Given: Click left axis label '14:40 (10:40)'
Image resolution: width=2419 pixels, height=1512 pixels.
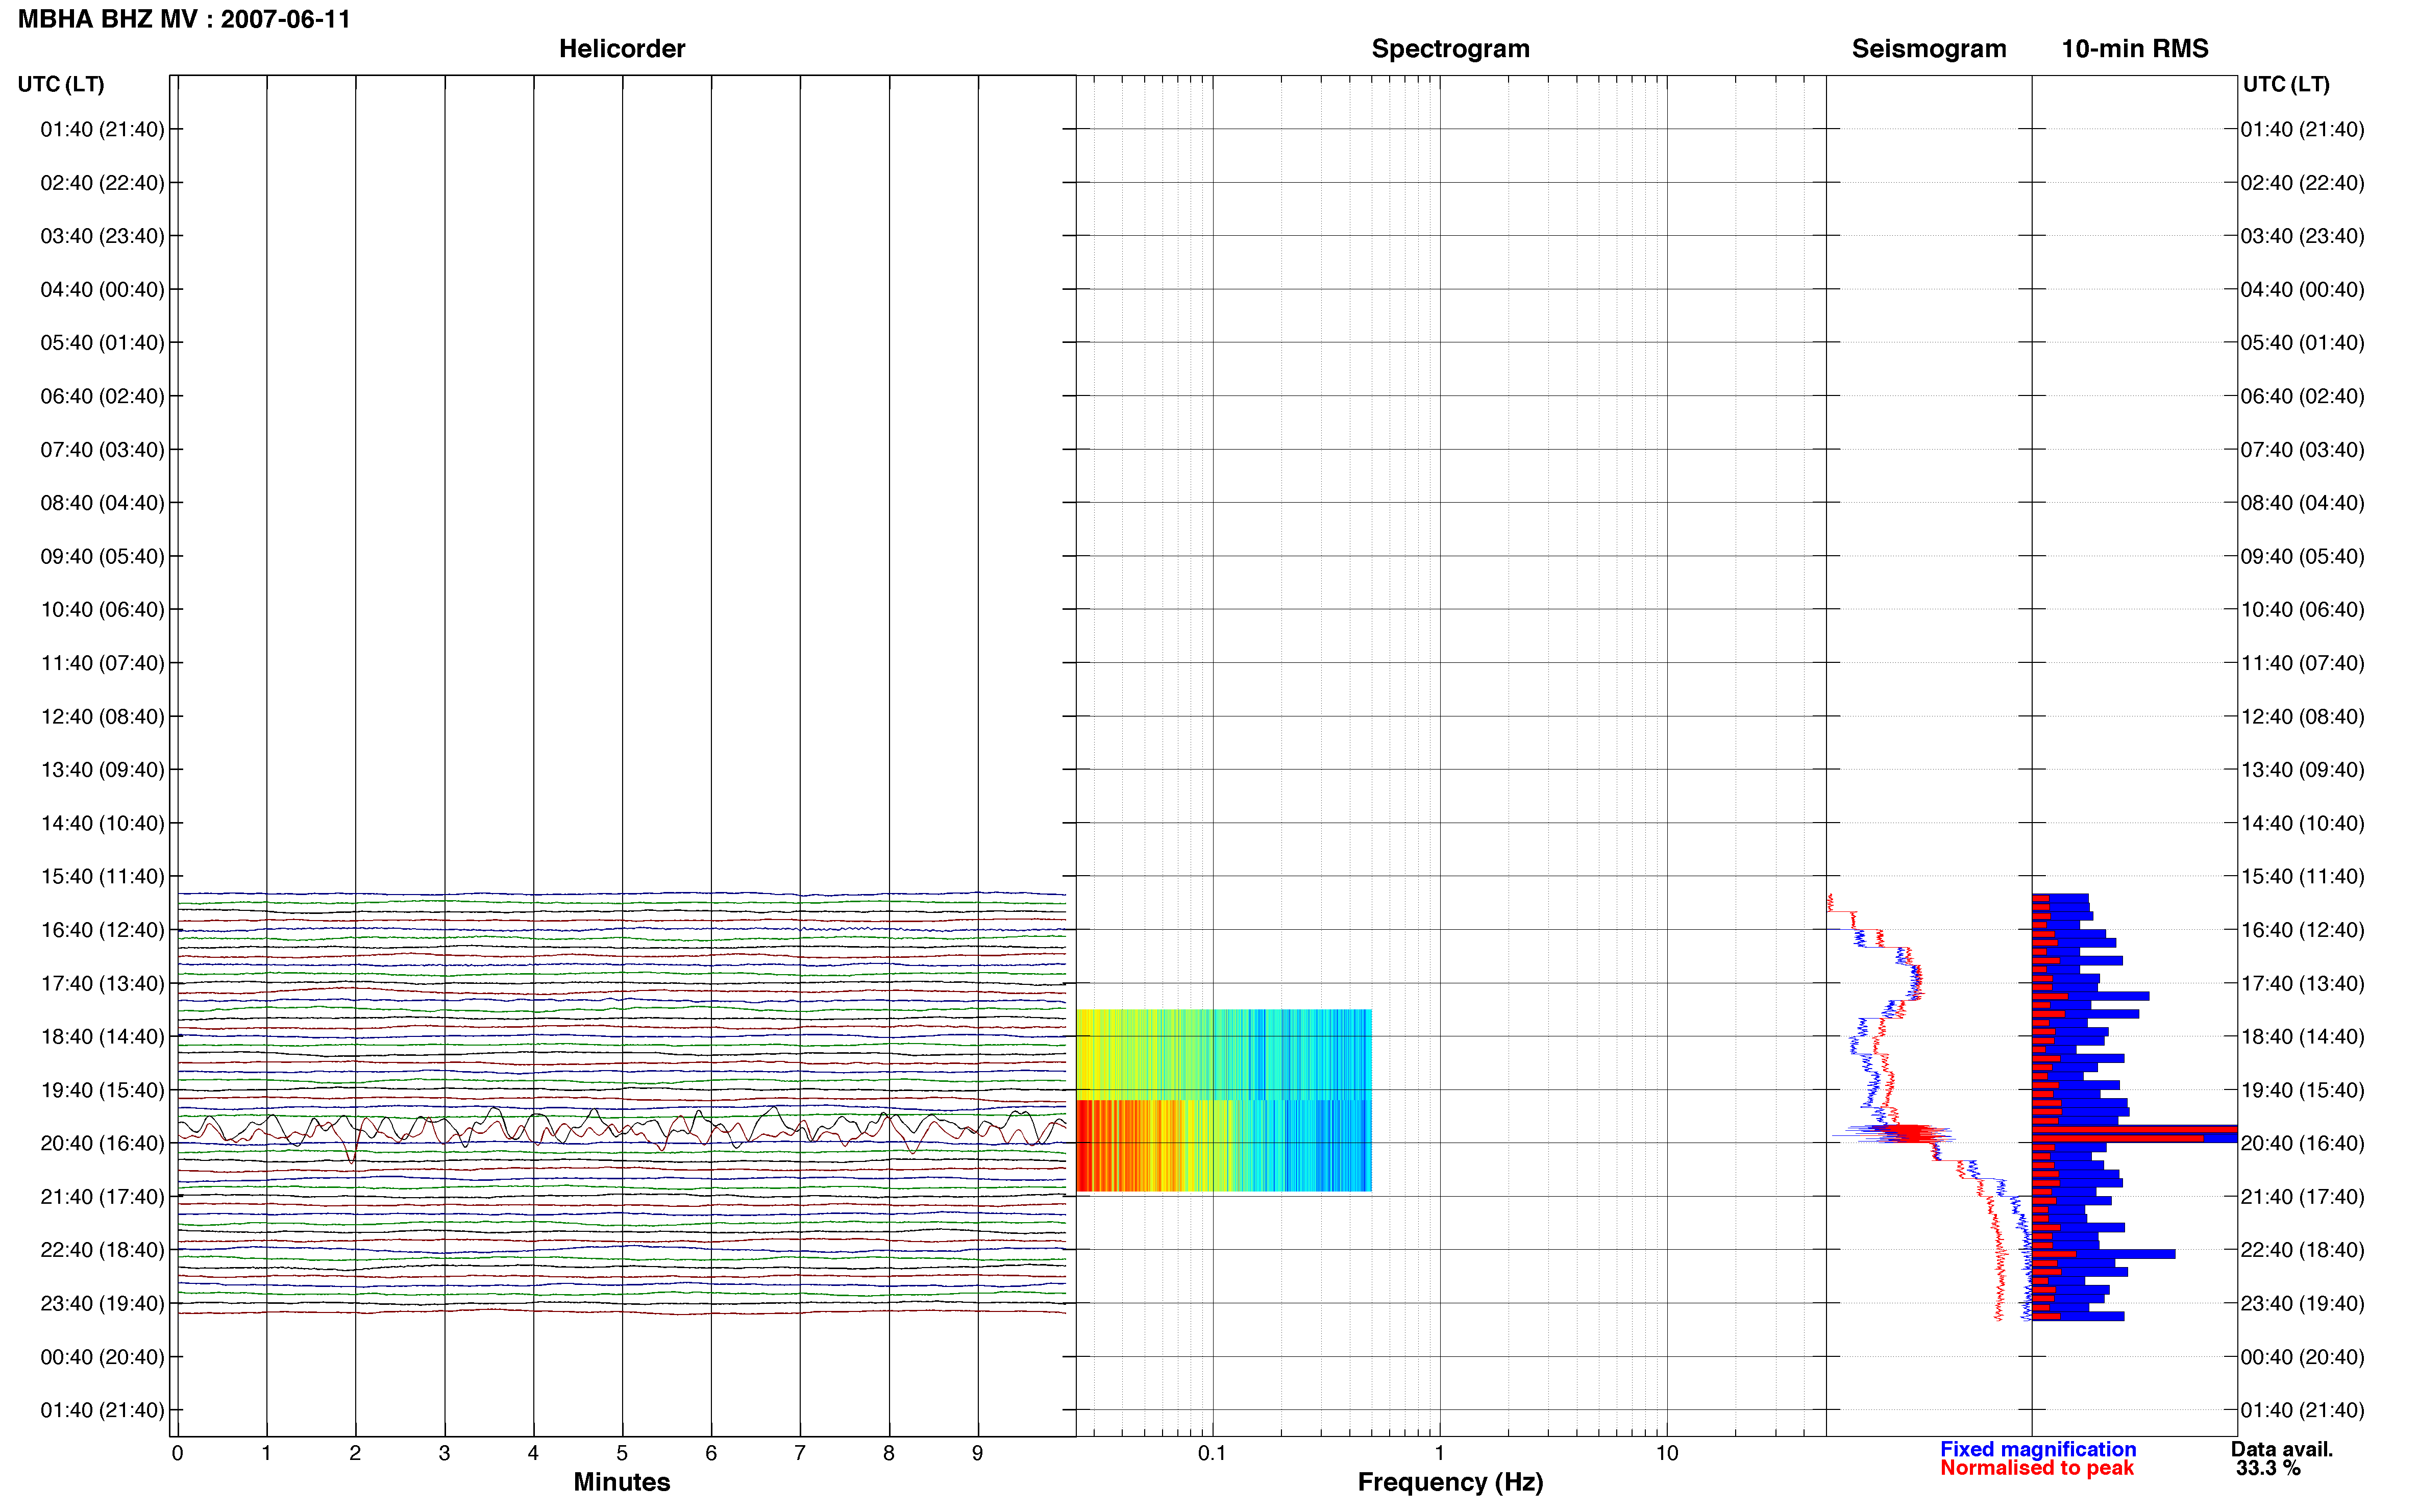Looking at the screenshot, I should click(102, 823).
